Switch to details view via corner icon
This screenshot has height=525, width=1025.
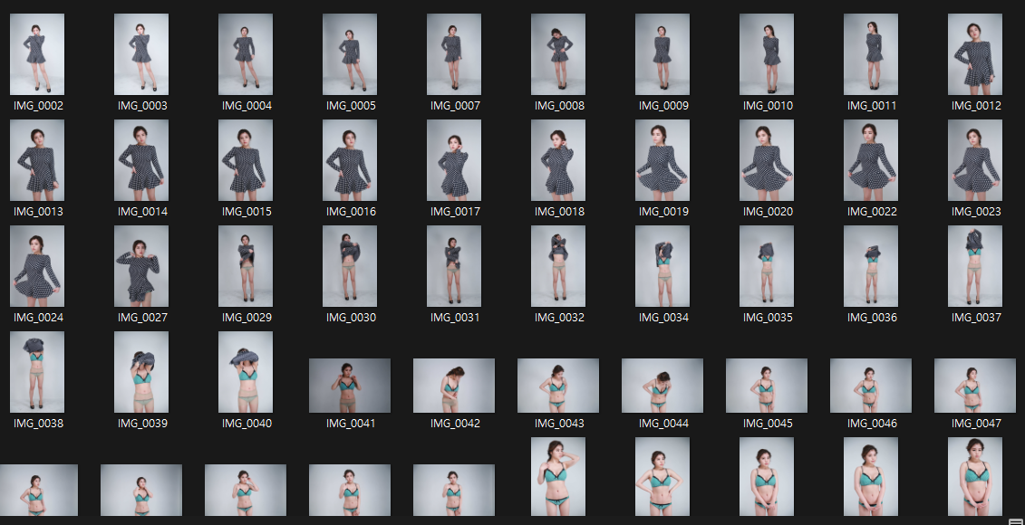[1014, 520]
